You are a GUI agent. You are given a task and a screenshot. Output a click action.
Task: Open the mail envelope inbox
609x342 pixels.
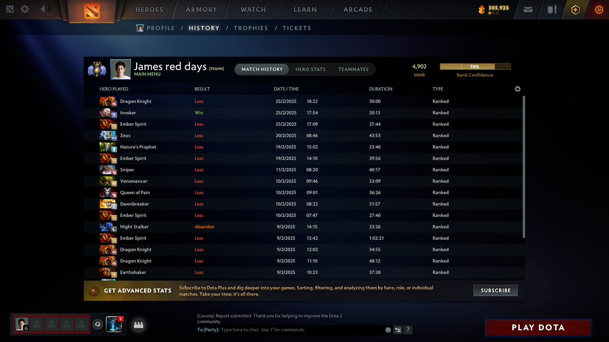[x=528, y=10]
